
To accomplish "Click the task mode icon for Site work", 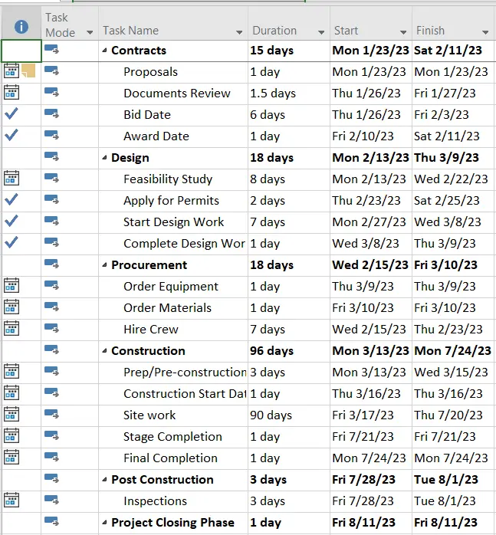I will (51, 415).
